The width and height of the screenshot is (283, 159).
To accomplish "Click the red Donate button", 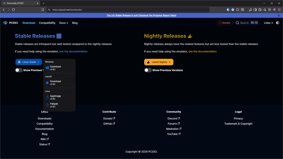I will 224,23.
